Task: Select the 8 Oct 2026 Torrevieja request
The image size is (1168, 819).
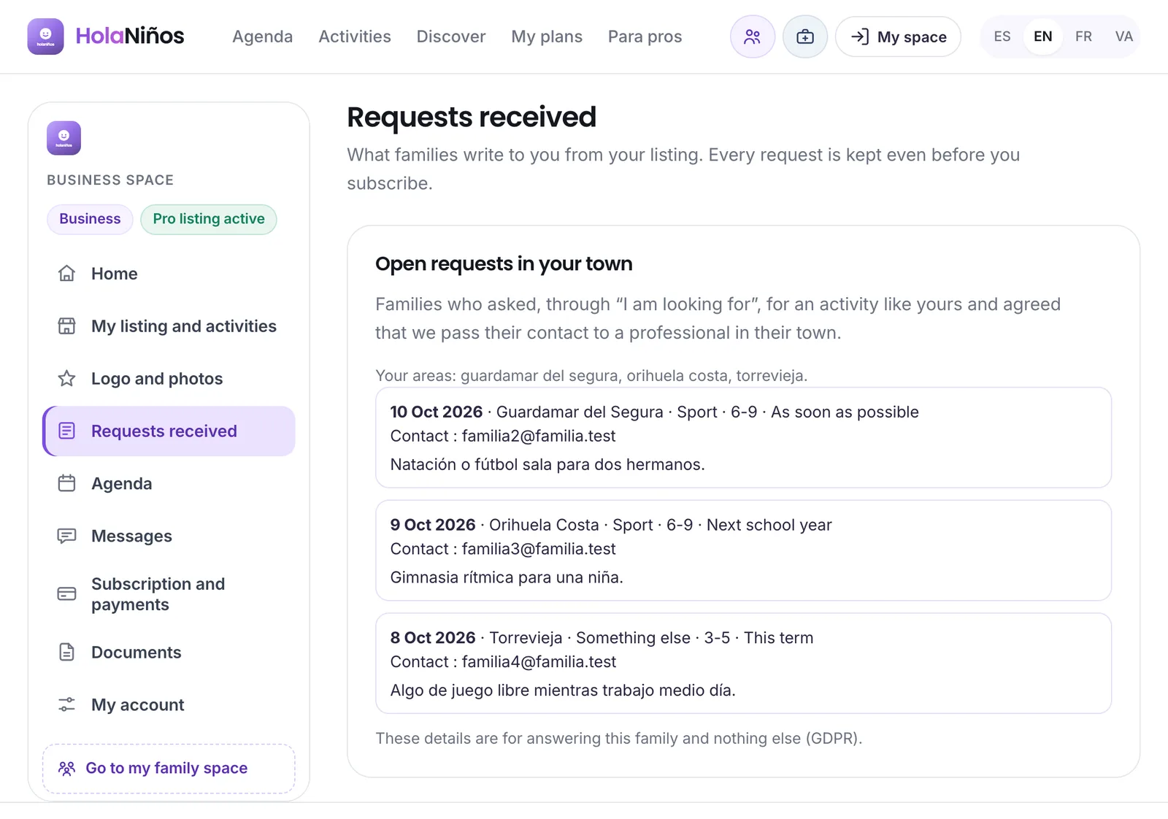Action: point(743,664)
